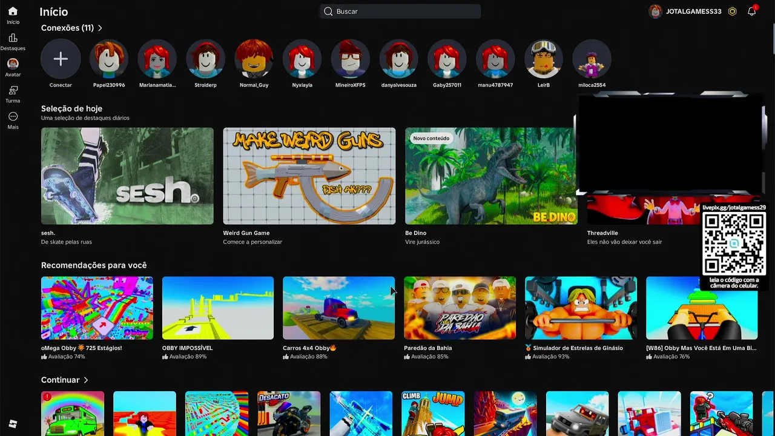Screen dimensions: 775x436
Task: Click the Roblox logo icon at bottom-left
Action: pyautogui.click(x=13, y=424)
